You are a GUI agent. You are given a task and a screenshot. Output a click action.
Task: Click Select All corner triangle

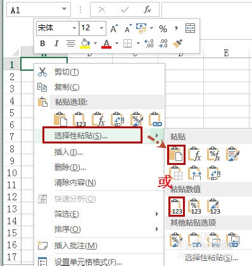click(x=16, y=52)
